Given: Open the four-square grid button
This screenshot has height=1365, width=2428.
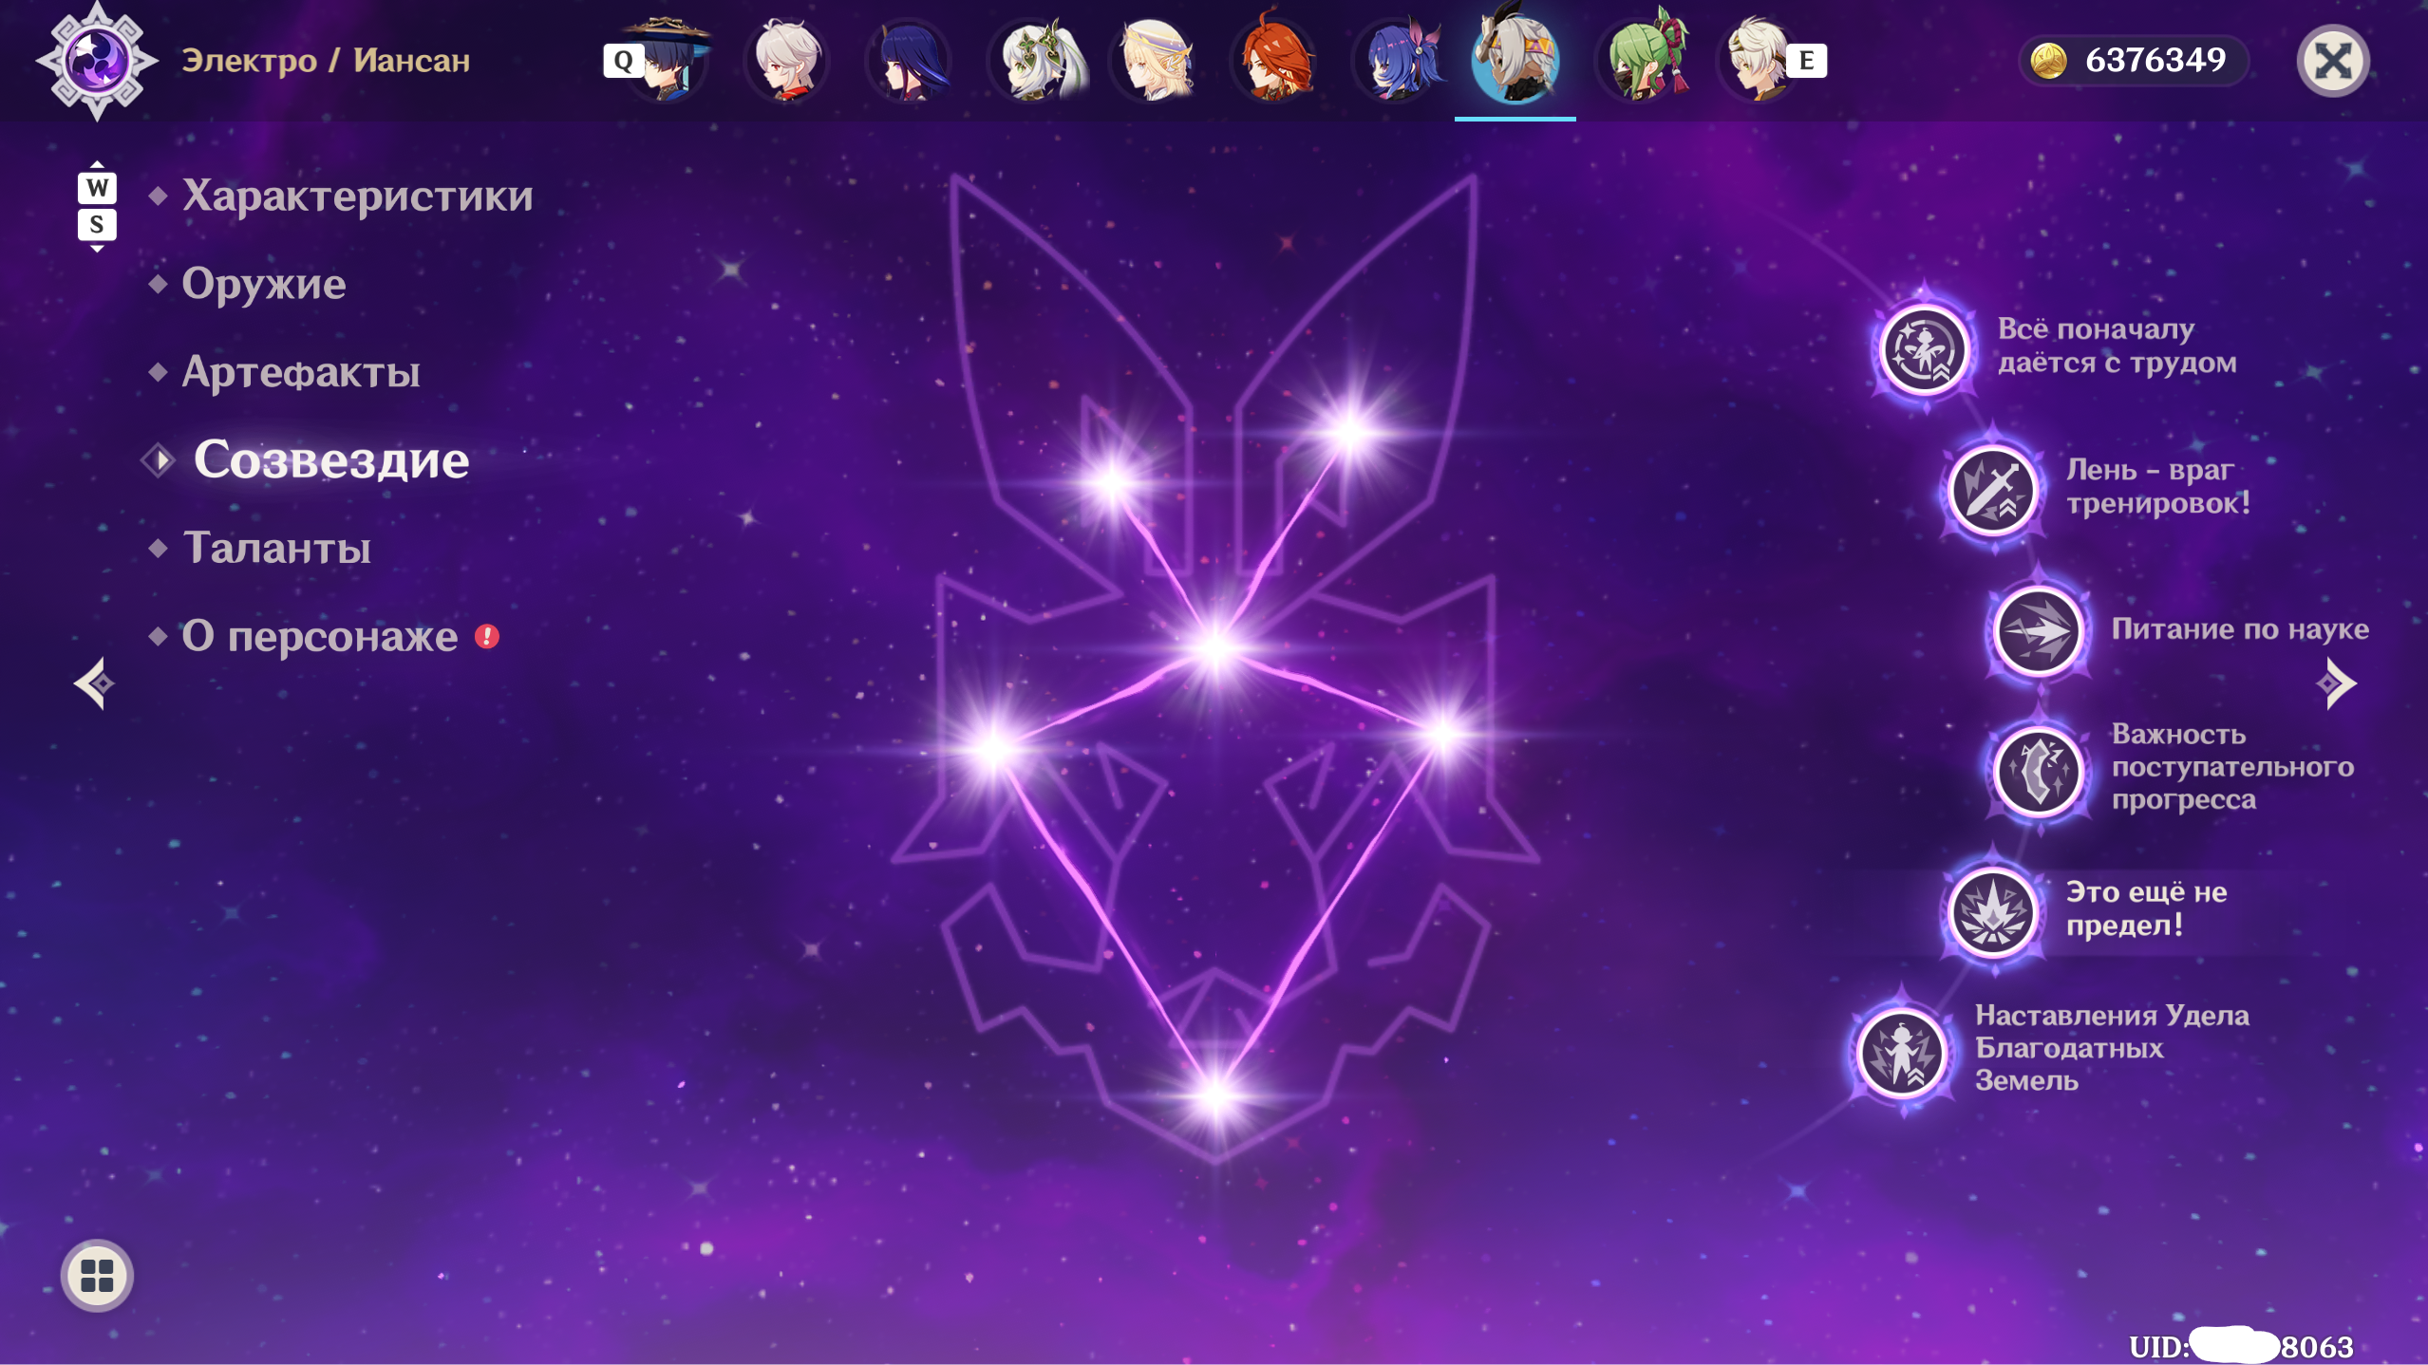Looking at the screenshot, I should click(x=97, y=1275).
